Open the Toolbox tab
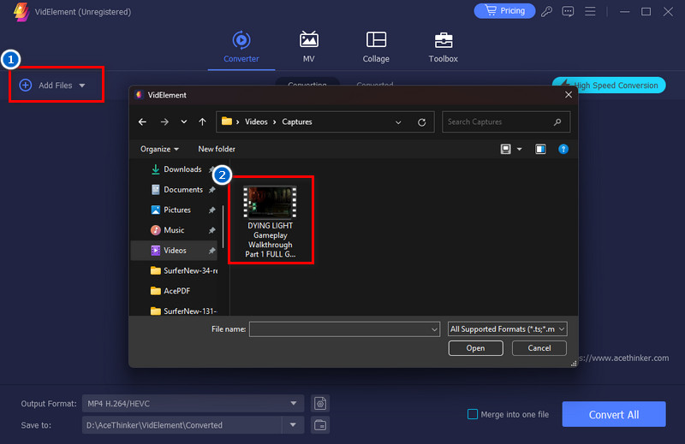Viewport: 685px width, 444px height. (x=443, y=47)
